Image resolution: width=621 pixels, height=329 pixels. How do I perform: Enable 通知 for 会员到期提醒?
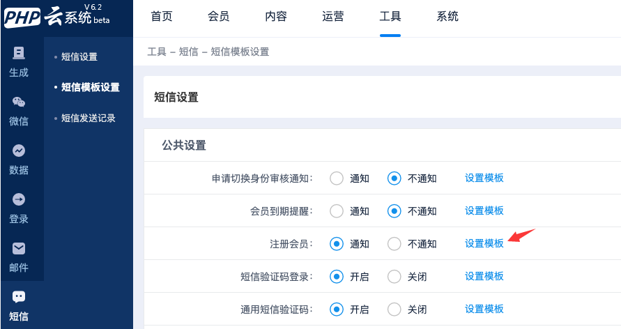pos(337,211)
